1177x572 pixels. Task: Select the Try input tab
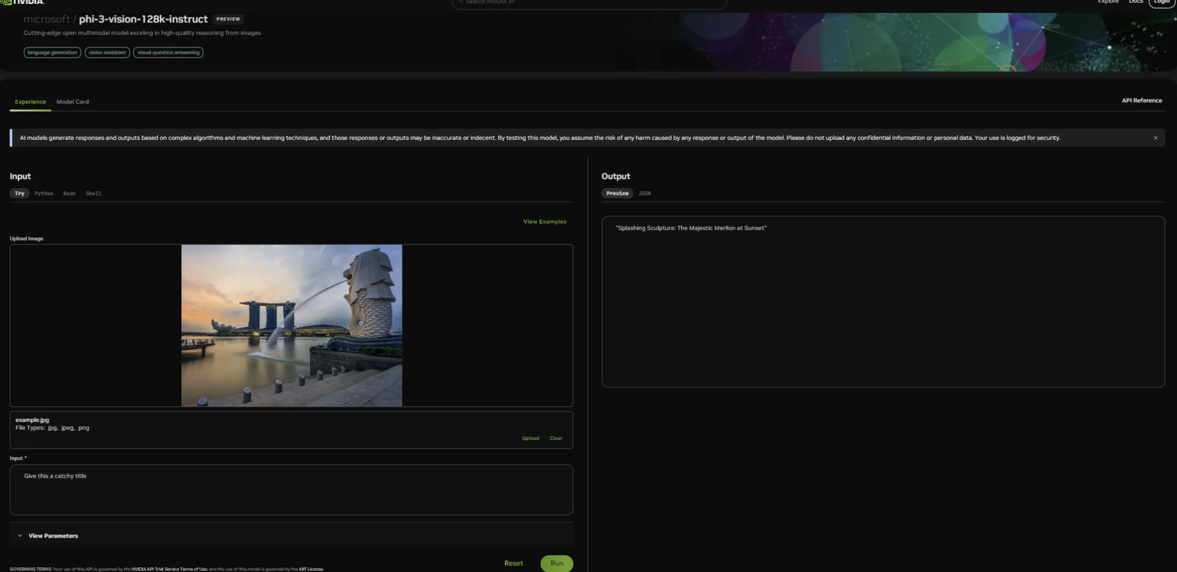pos(19,194)
